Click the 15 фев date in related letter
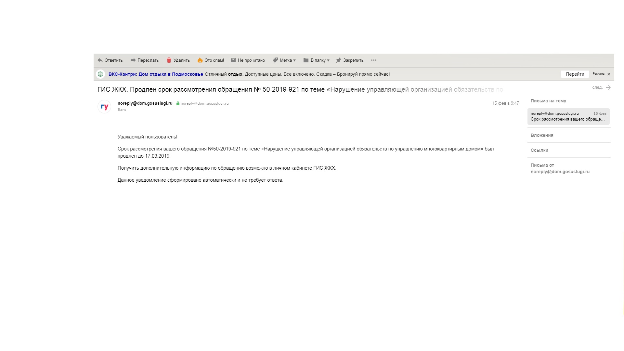The image size is (624, 351). coord(600,113)
